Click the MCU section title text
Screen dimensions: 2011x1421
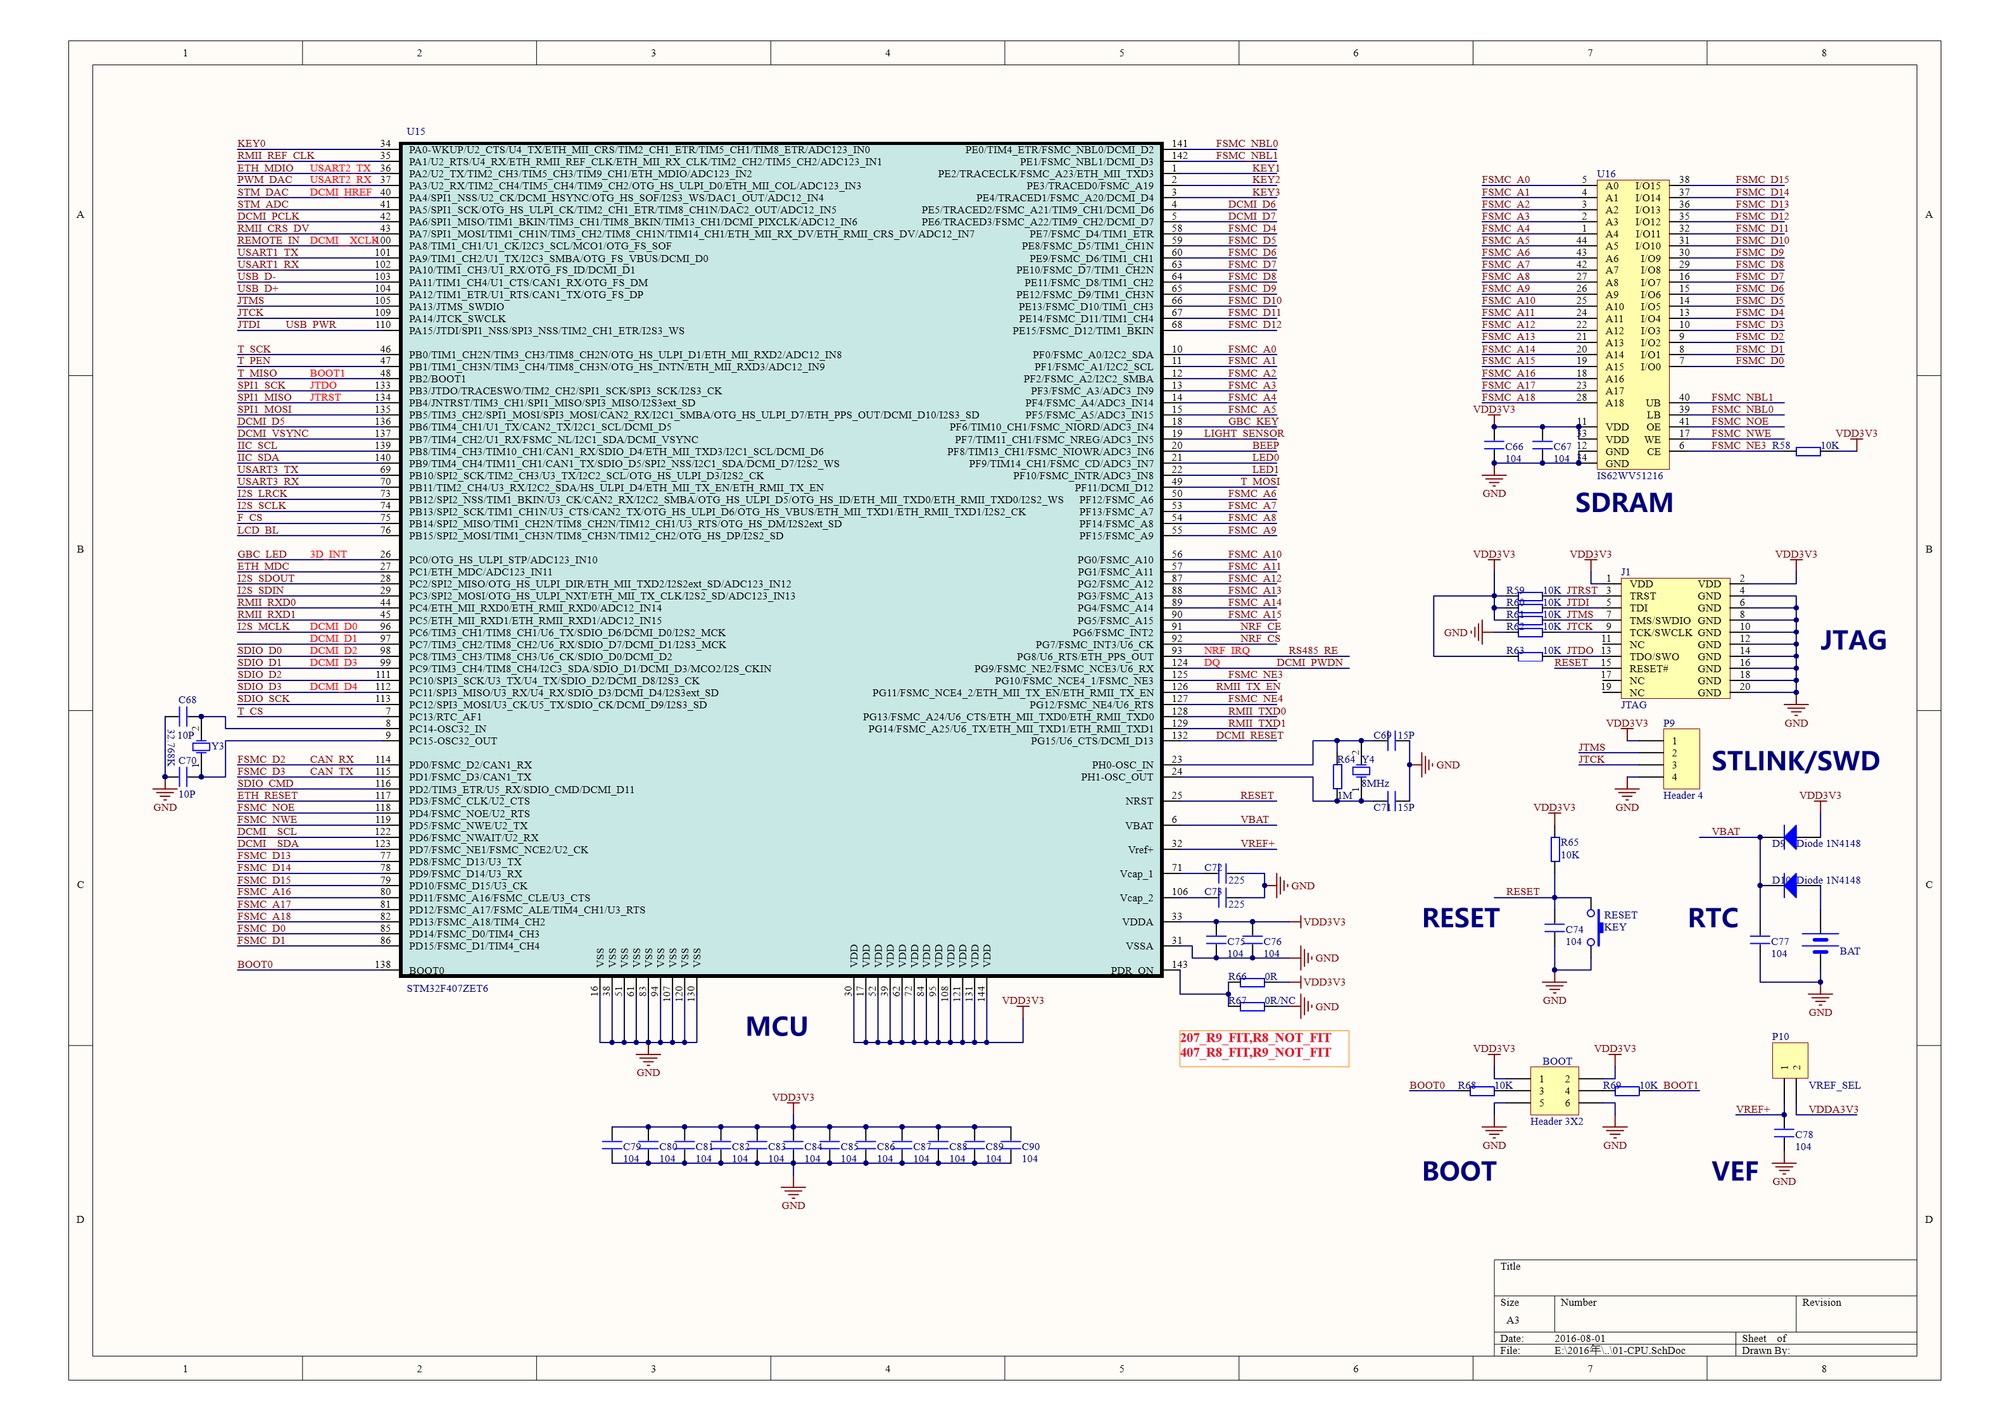(777, 1028)
